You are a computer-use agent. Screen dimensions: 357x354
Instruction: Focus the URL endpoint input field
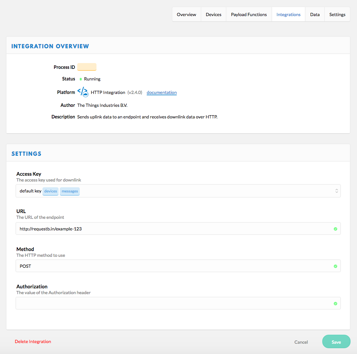point(174,229)
